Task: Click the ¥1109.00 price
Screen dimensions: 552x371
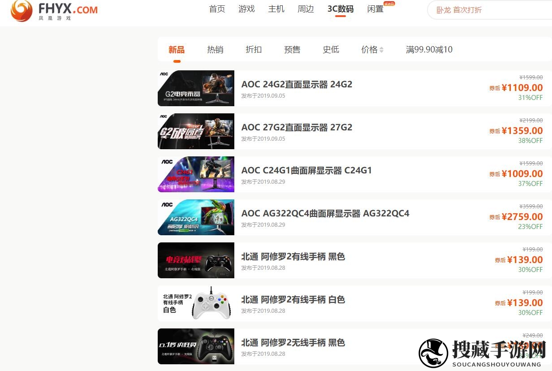Action: tap(522, 88)
